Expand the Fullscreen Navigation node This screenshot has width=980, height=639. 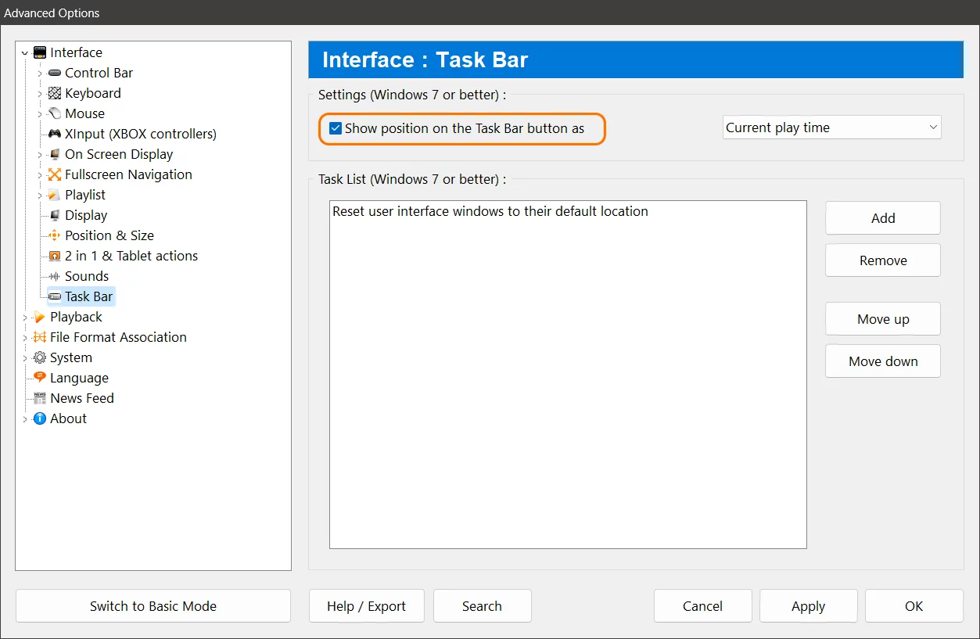click(40, 175)
